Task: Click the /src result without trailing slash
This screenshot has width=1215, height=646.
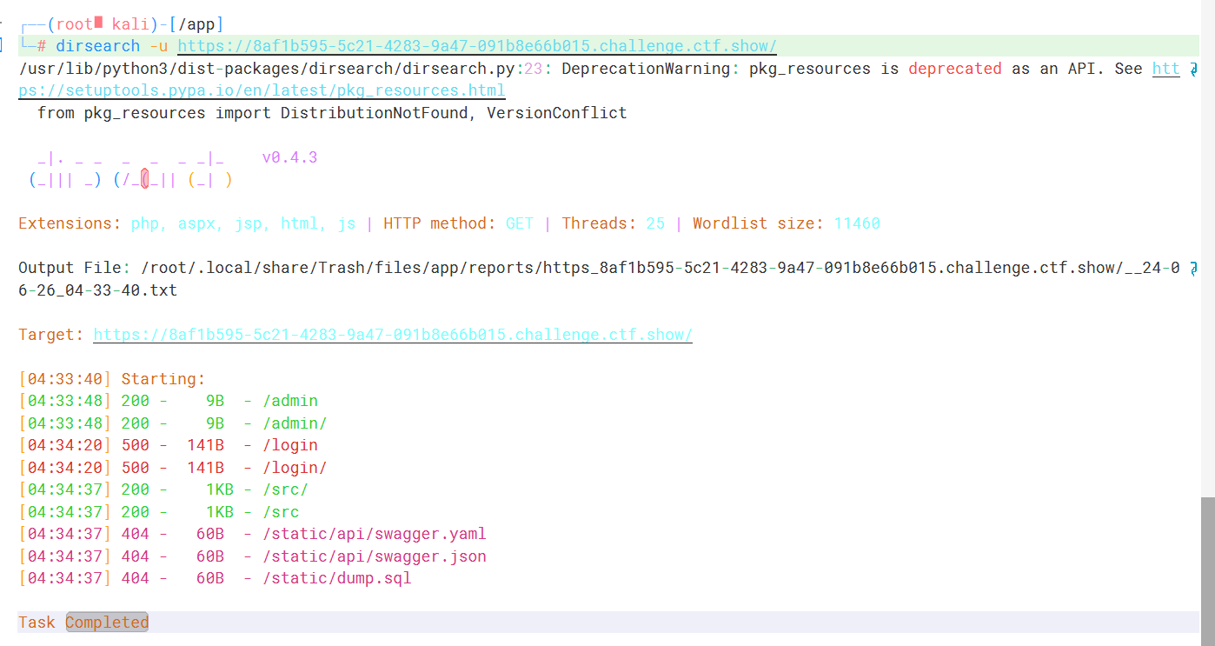Action: point(281,512)
